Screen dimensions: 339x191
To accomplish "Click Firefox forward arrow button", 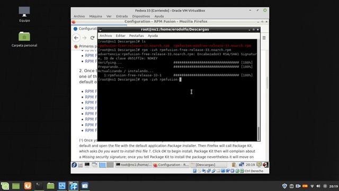I will coord(84,38).
